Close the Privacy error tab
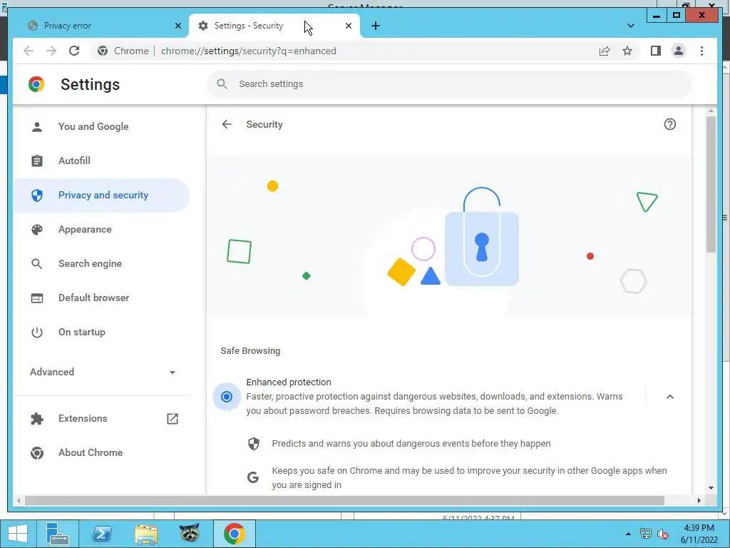The height and width of the screenshot is (548, 730). point(178,26)
